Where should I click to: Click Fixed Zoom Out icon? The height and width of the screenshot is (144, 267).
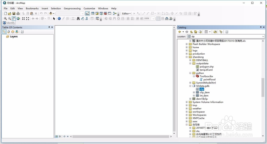click(x=28, y=19)
